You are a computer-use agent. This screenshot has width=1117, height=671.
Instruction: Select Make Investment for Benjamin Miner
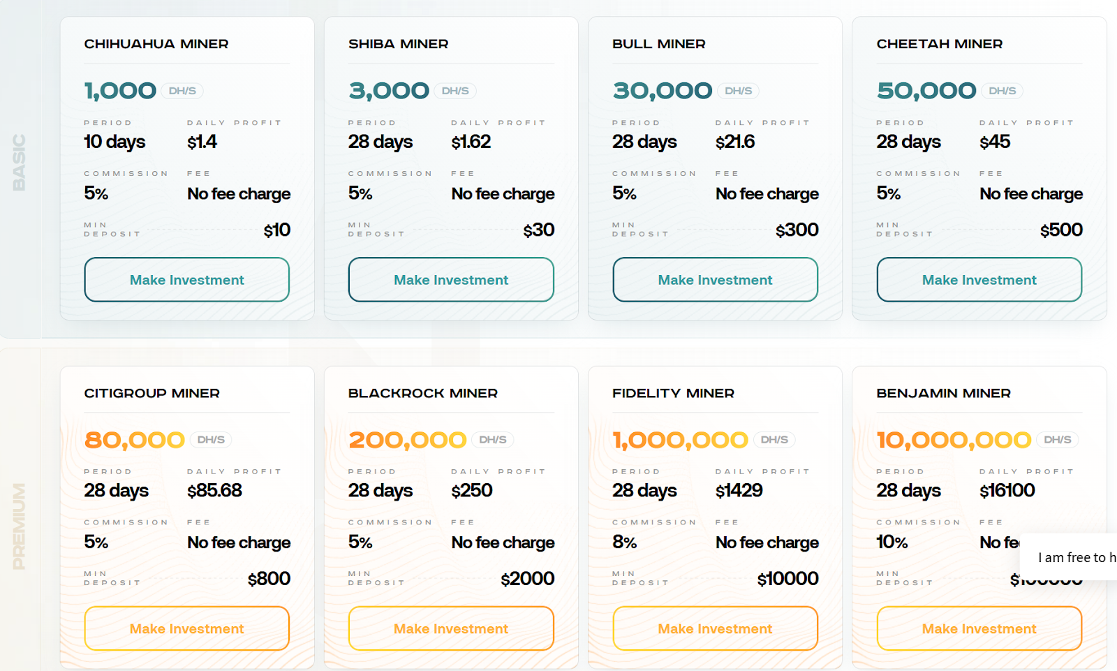pos(979,628)
